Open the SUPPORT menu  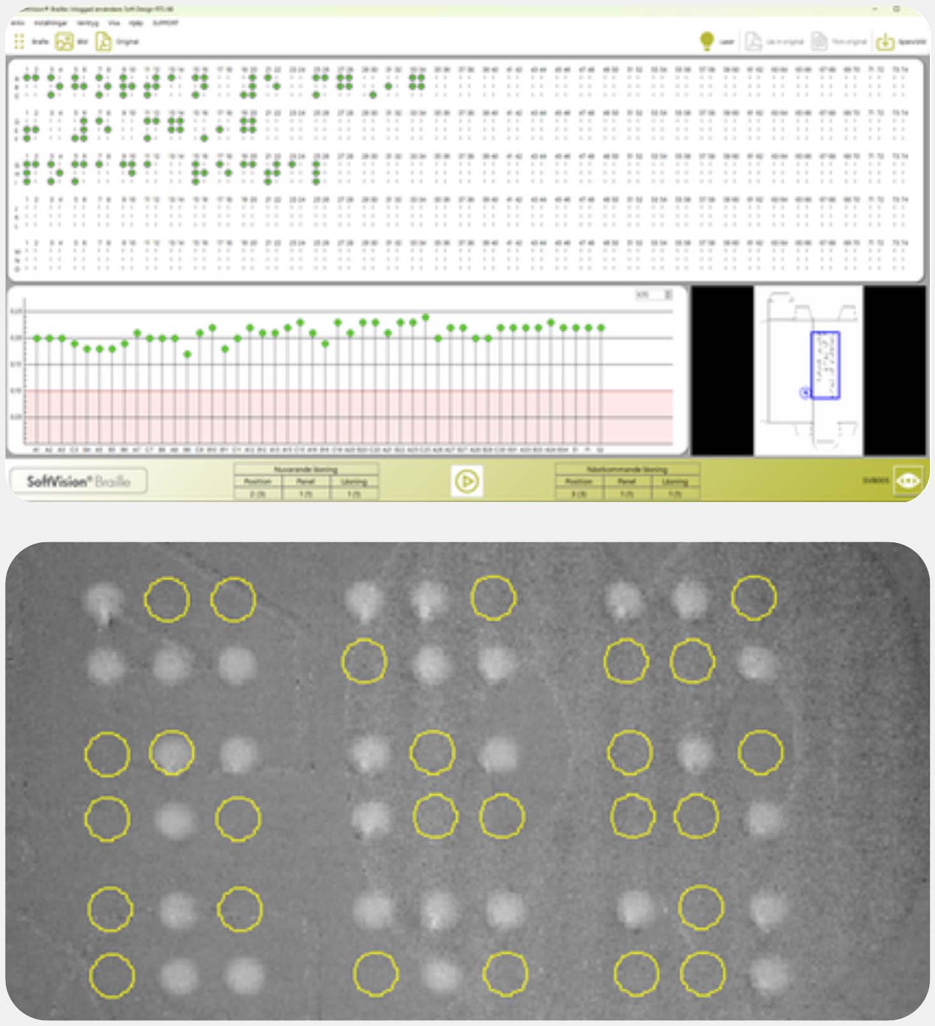coord(165,23)
